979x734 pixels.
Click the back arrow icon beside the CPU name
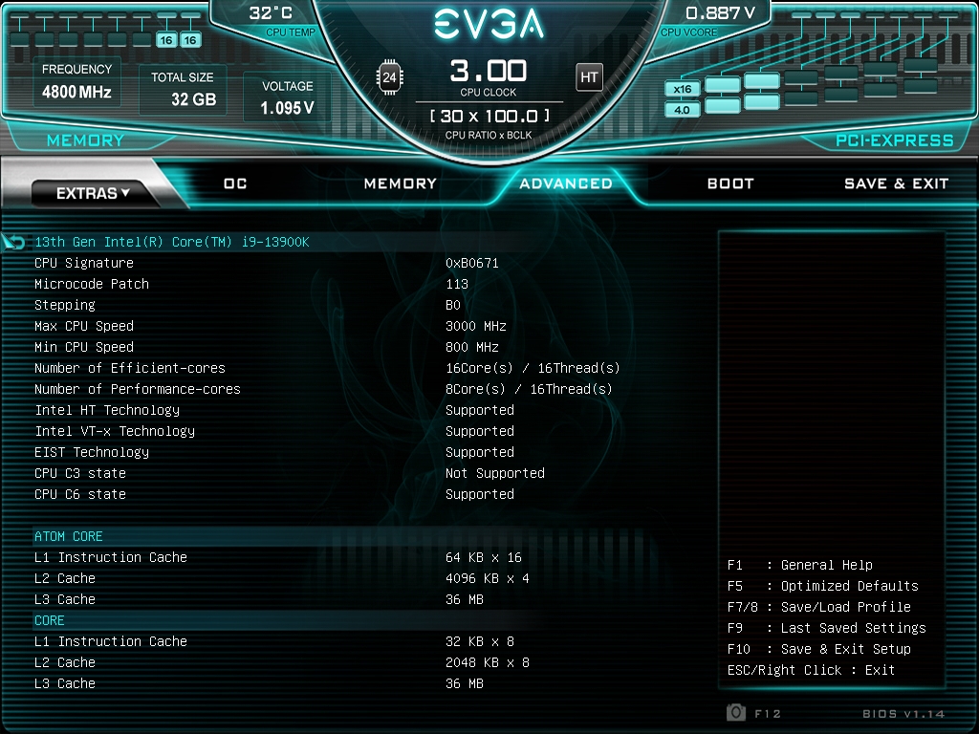pos(13,242)
